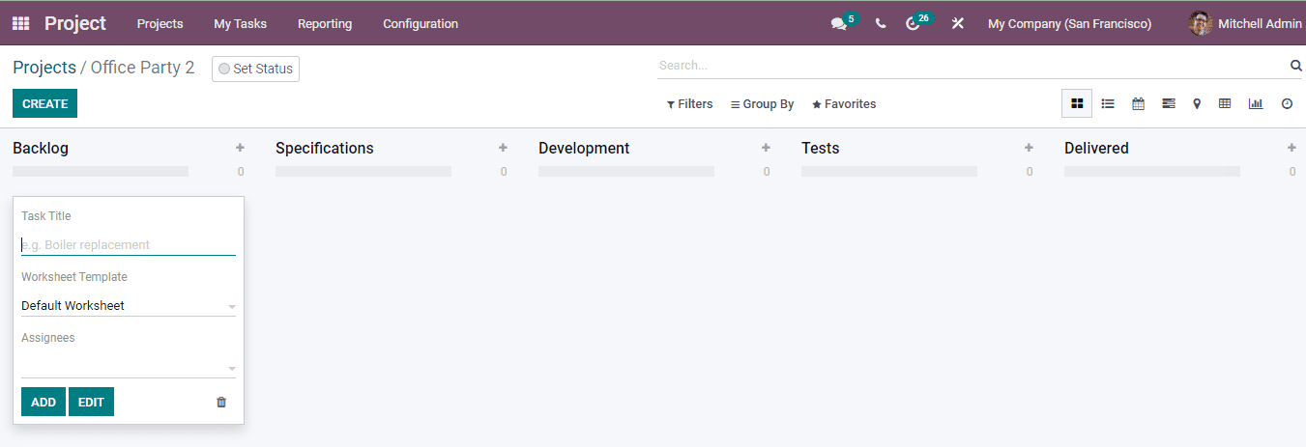Screen dimensions: 1306x447
Task: Expand Worksheet Template dropdown
Action: coord(231,306)
